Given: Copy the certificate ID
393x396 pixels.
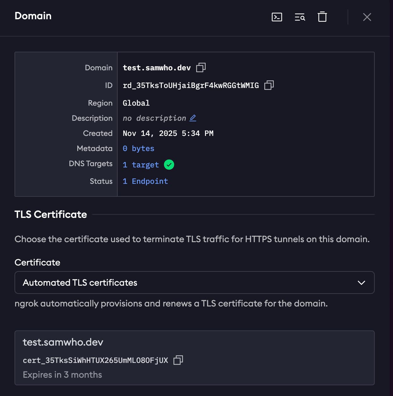Looking at the screenshot, I should (x=179, y=360).
